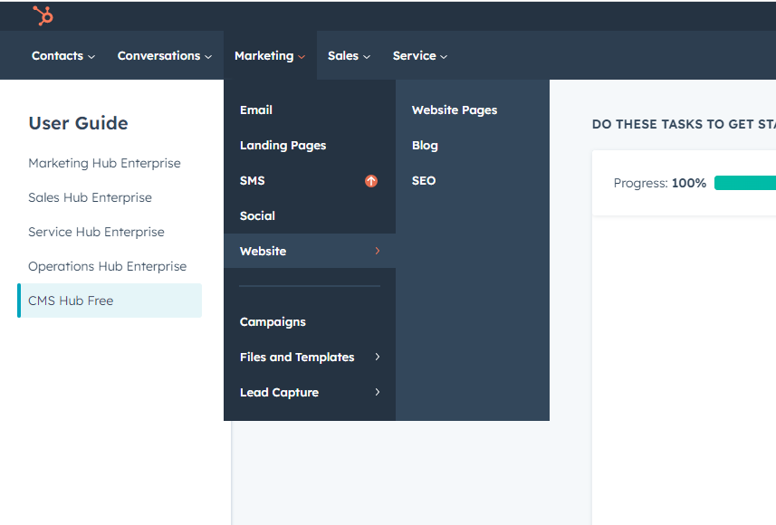The image size is (776, 525).
Task: Click the User Guide heading
Action: [78, 123]
